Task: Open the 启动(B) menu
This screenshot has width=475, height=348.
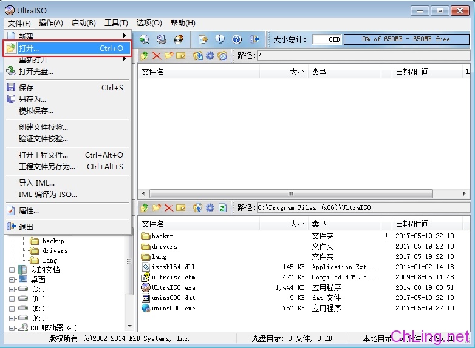Action: 84,23
